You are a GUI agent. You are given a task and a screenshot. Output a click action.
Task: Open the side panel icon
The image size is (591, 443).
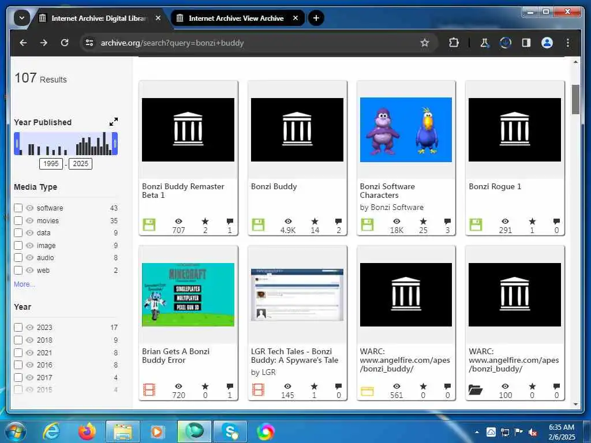[x=526, y=43]
